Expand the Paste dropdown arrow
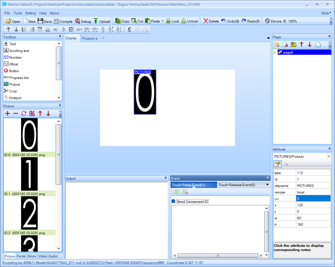The image size is (335, 267). pos(162,21)
